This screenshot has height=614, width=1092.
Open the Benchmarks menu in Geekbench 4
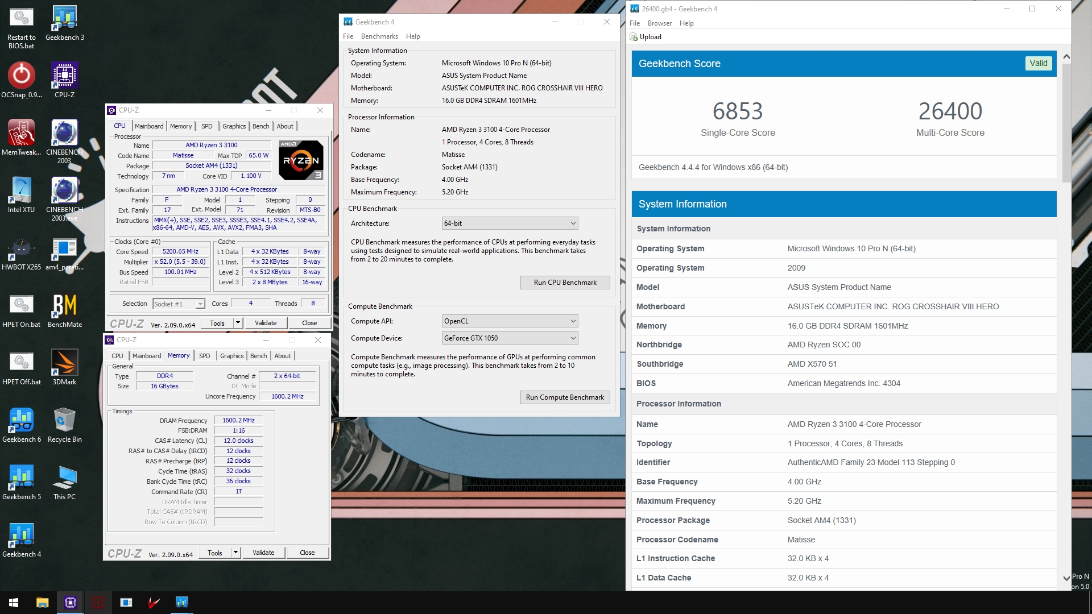pos(379,36)
